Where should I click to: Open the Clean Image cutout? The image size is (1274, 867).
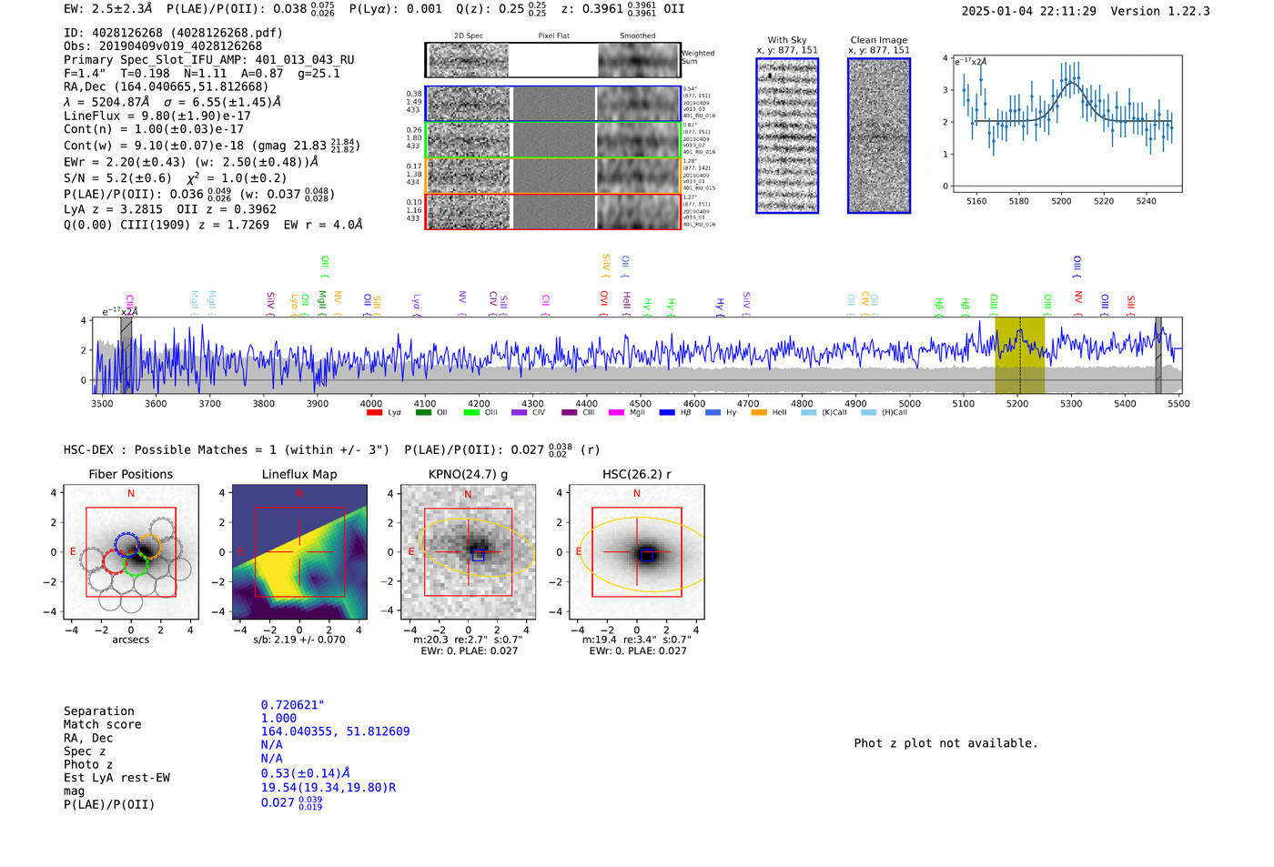tap(879, 136)
